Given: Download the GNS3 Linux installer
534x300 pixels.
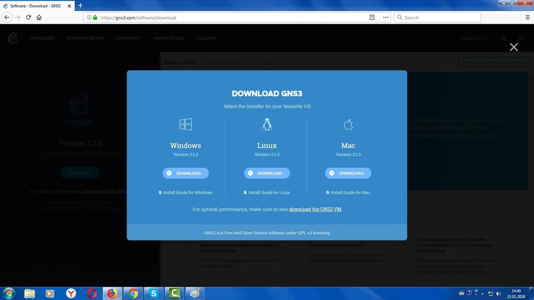Looking at the screenshot, I should (x=267, y=173).
